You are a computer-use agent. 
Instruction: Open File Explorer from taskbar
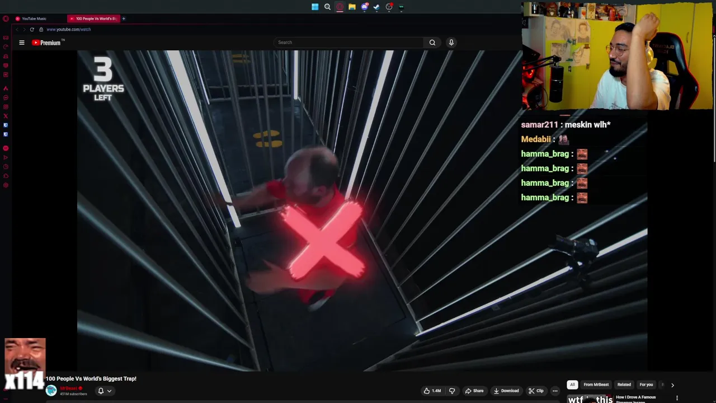click(352, 7)
